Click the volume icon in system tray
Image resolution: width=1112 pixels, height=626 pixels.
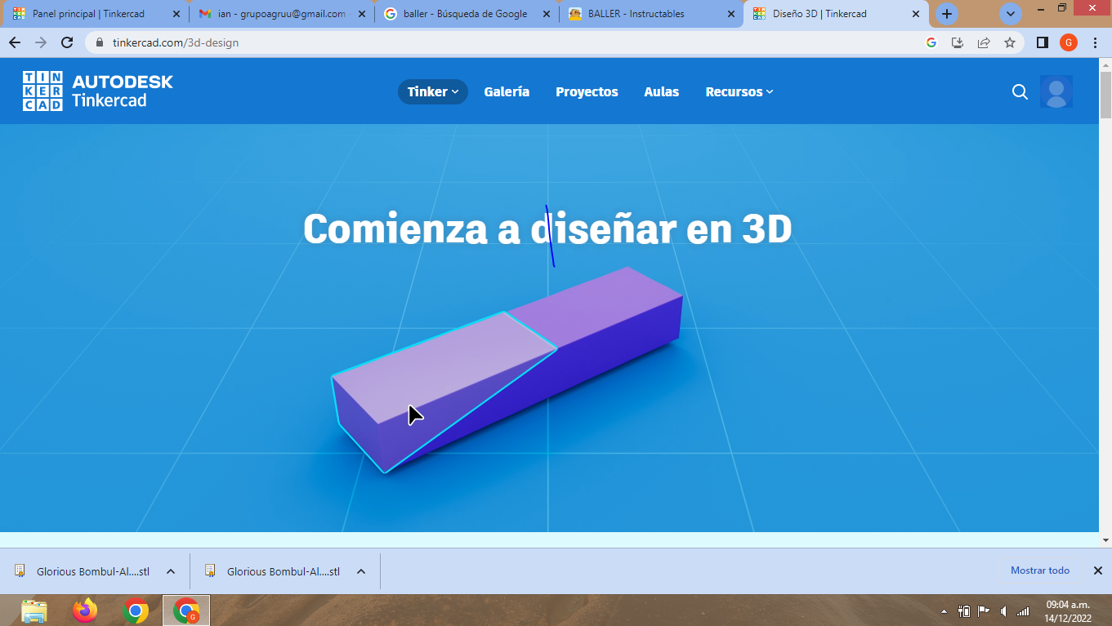[1003, 611]
